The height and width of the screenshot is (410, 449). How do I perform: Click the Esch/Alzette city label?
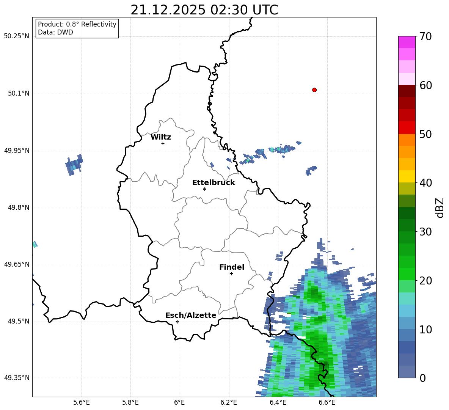point(191,315)
